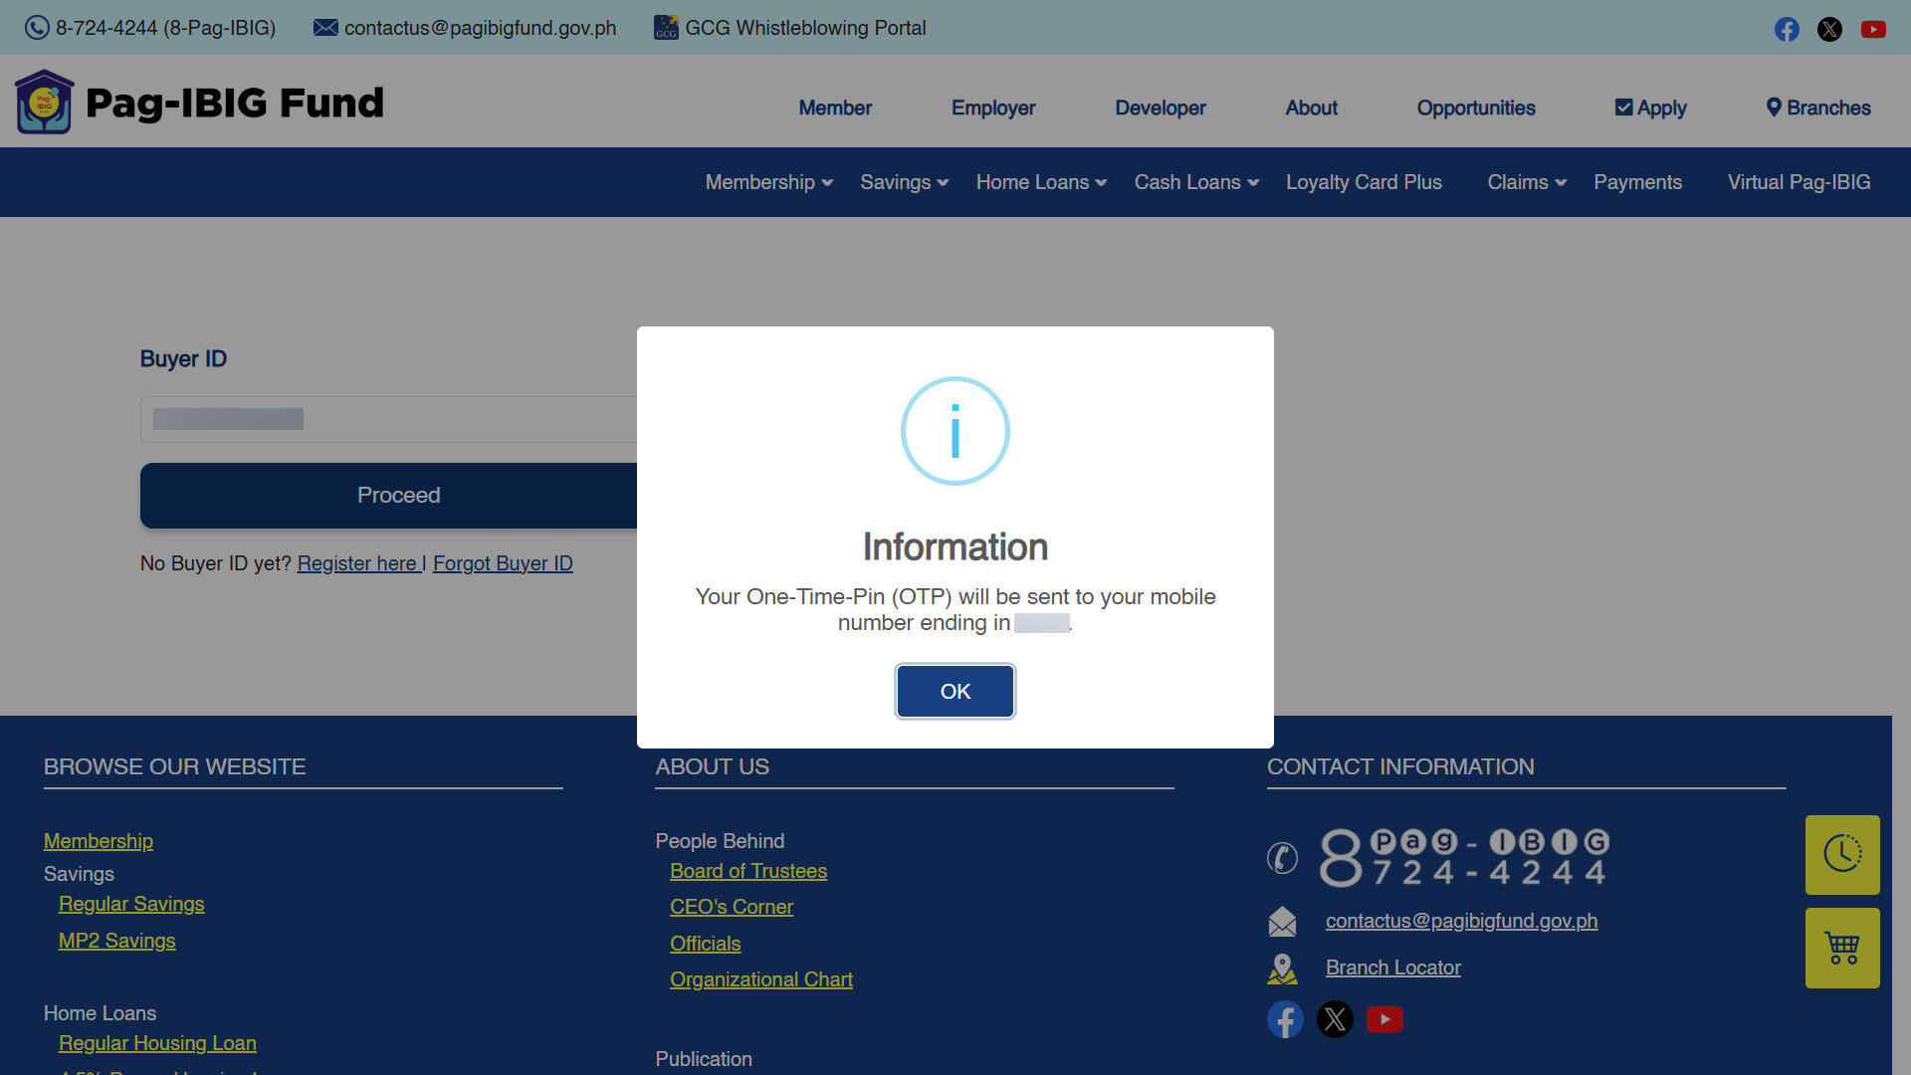Image resolution: width=1911 pixels, height=1075 pixels.
Task: Click the Apply checkmark icon
Action: pos(1623,107)
